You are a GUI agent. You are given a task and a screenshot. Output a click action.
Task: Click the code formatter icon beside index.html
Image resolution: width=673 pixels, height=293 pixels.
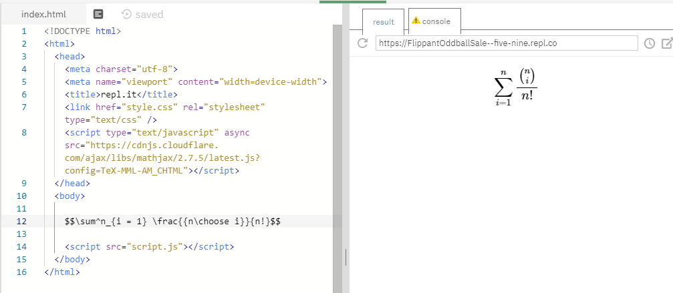[x=98, y=14]
